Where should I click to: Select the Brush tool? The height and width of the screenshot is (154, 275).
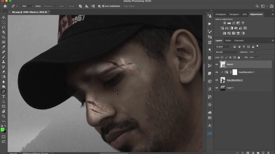tap(3, 57)
